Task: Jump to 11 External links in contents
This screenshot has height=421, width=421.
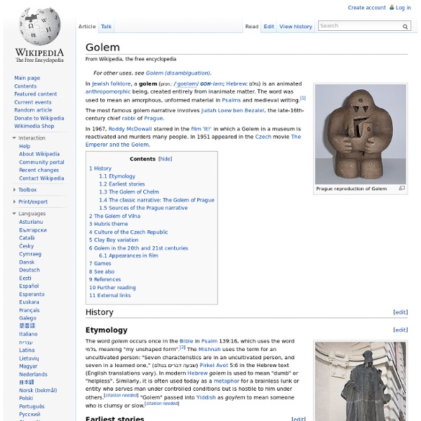Action: tap(110, 295)
